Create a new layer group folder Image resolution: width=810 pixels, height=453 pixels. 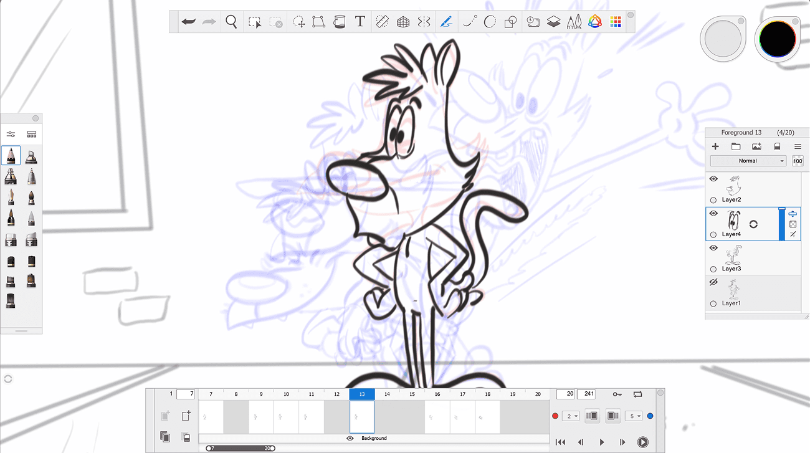click(x=736, y=146)
